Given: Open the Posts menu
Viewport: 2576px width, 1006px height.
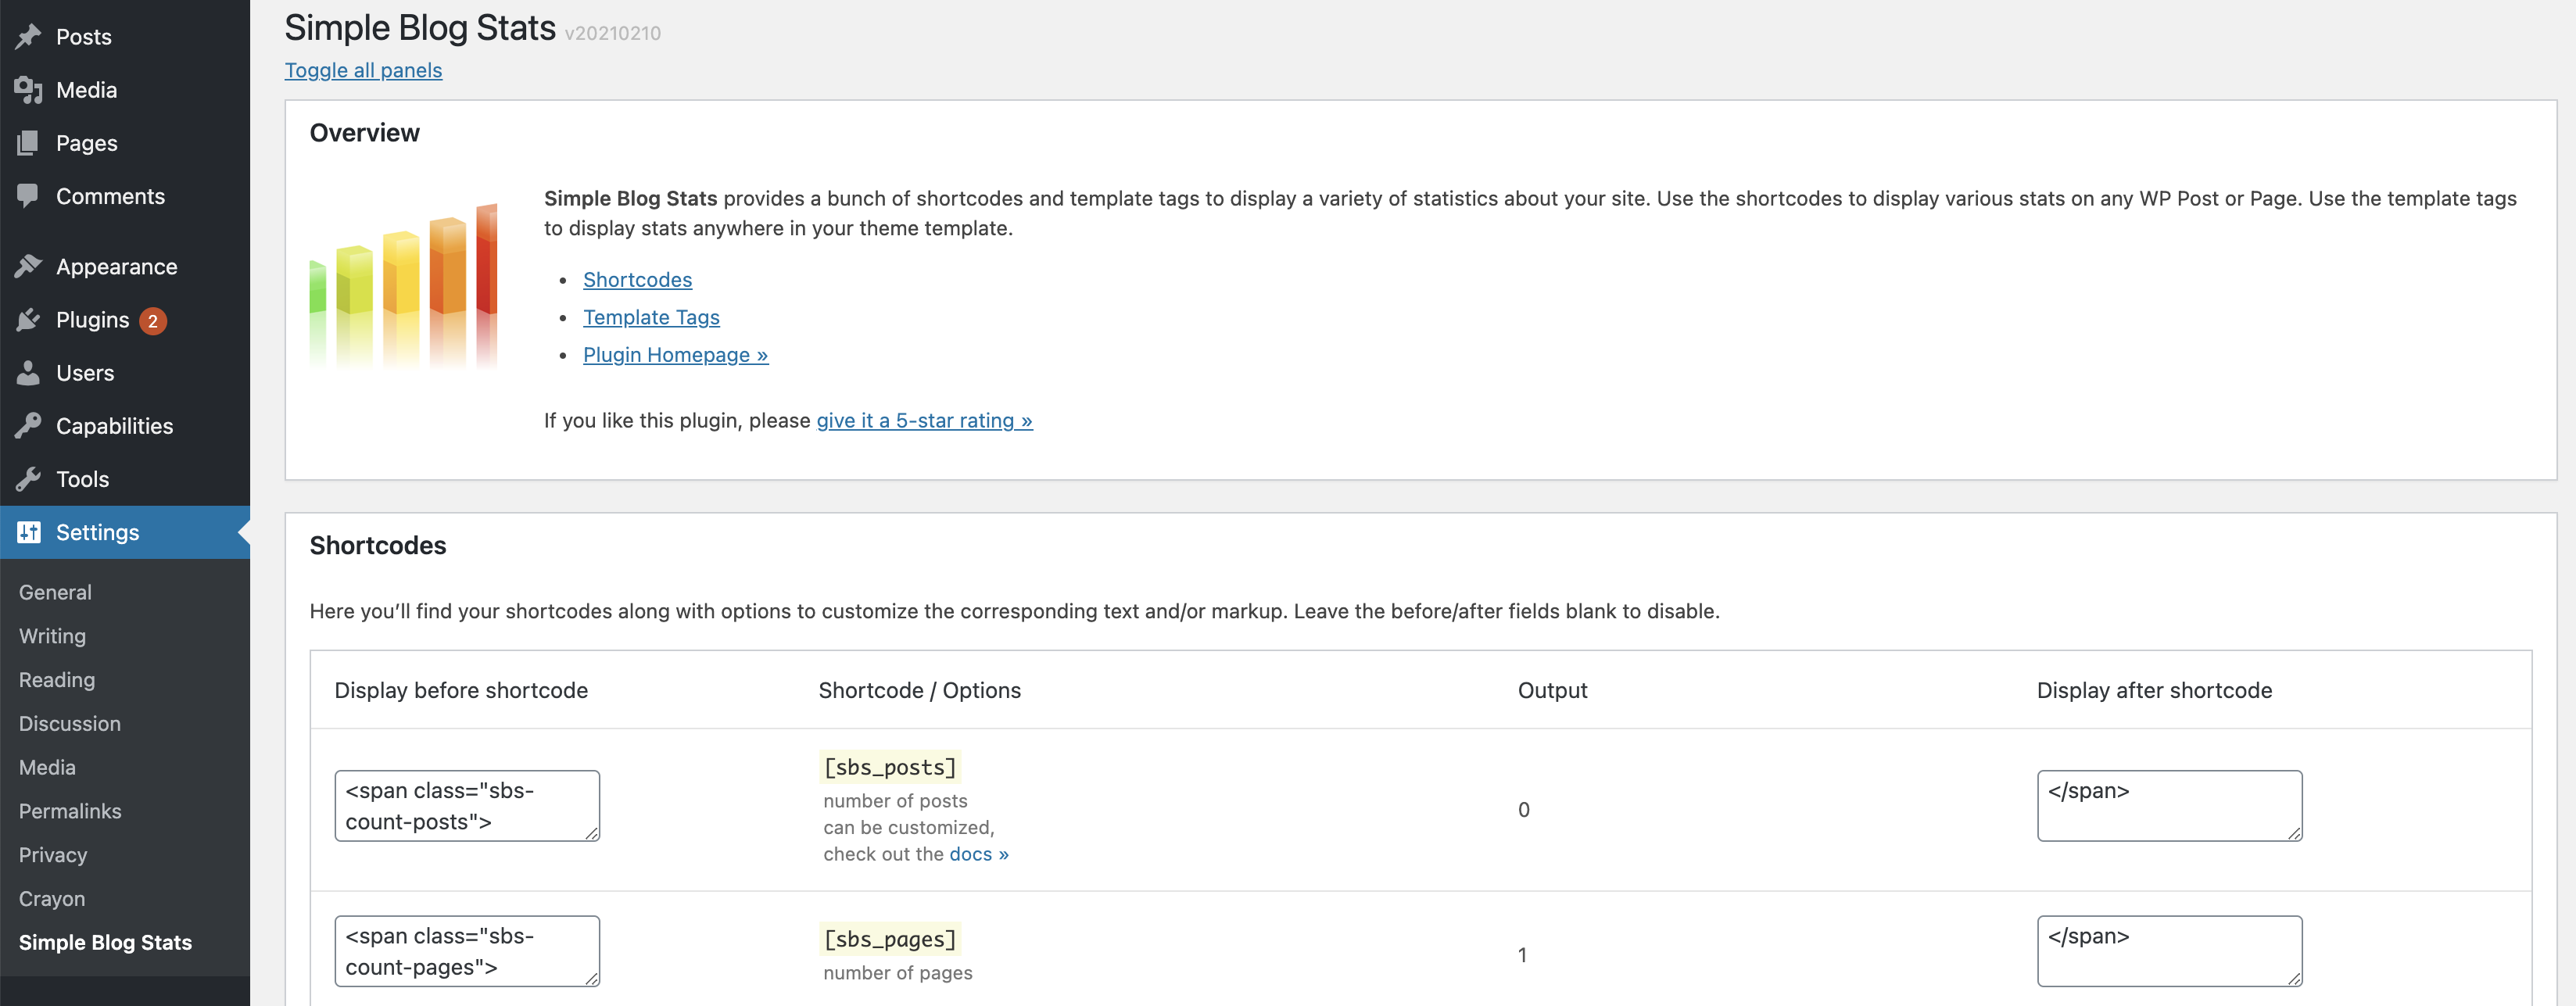Looking at the screenshot, I should pyautogui.click(x=125, y=37).
